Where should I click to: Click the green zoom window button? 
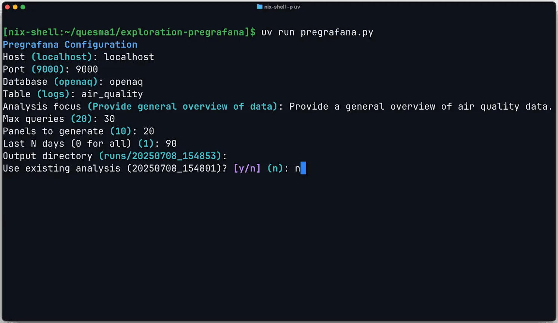click(23, 6)
